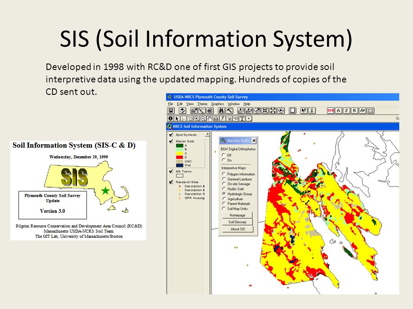
Task: Click the letter A toolbar button
Action: [x=339, y=111]
